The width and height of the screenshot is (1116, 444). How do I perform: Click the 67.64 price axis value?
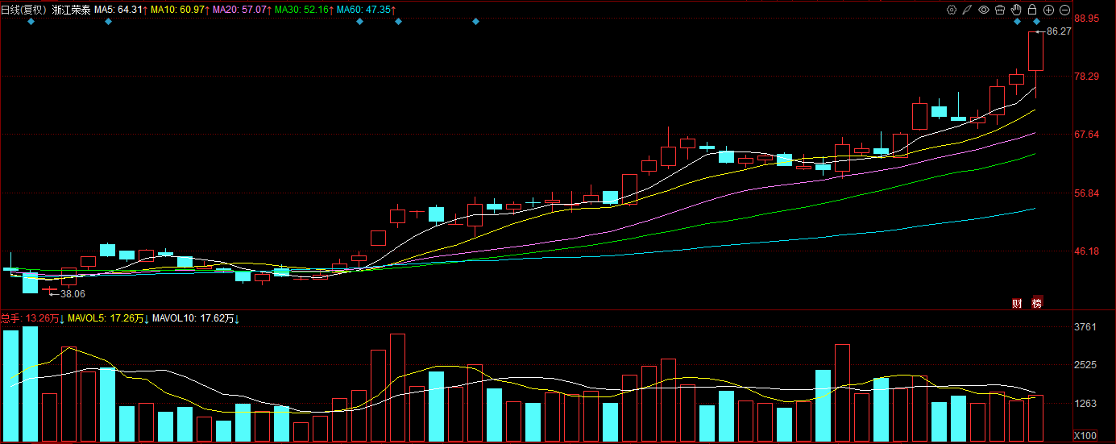1087,135
